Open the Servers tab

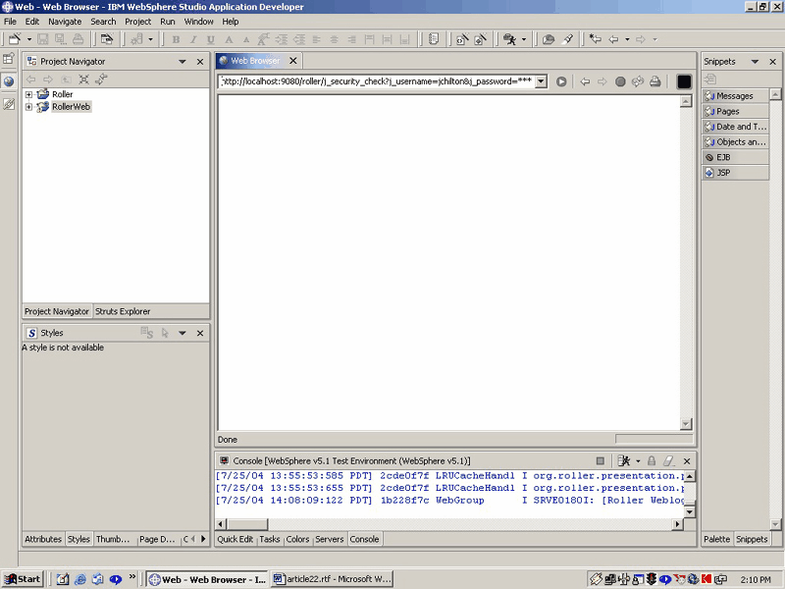330,539
